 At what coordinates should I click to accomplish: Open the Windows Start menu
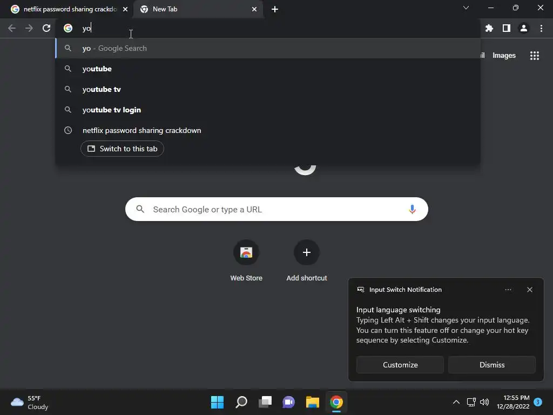coord(217,402)
